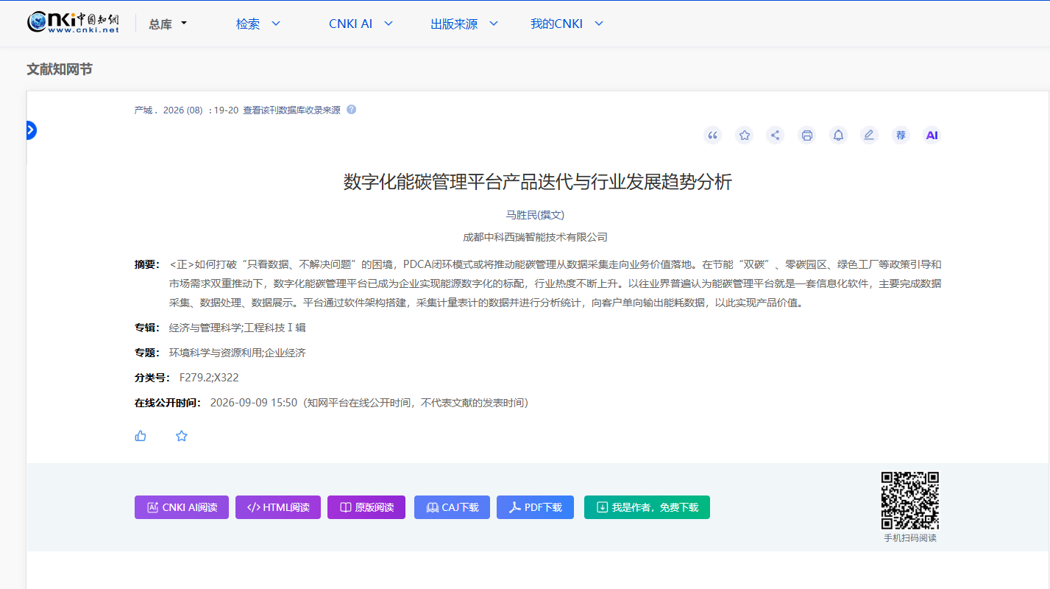The width and height of the screenshot is (1050, 589).
Task: Open the 检索 menu
Action: click(258, 24)
